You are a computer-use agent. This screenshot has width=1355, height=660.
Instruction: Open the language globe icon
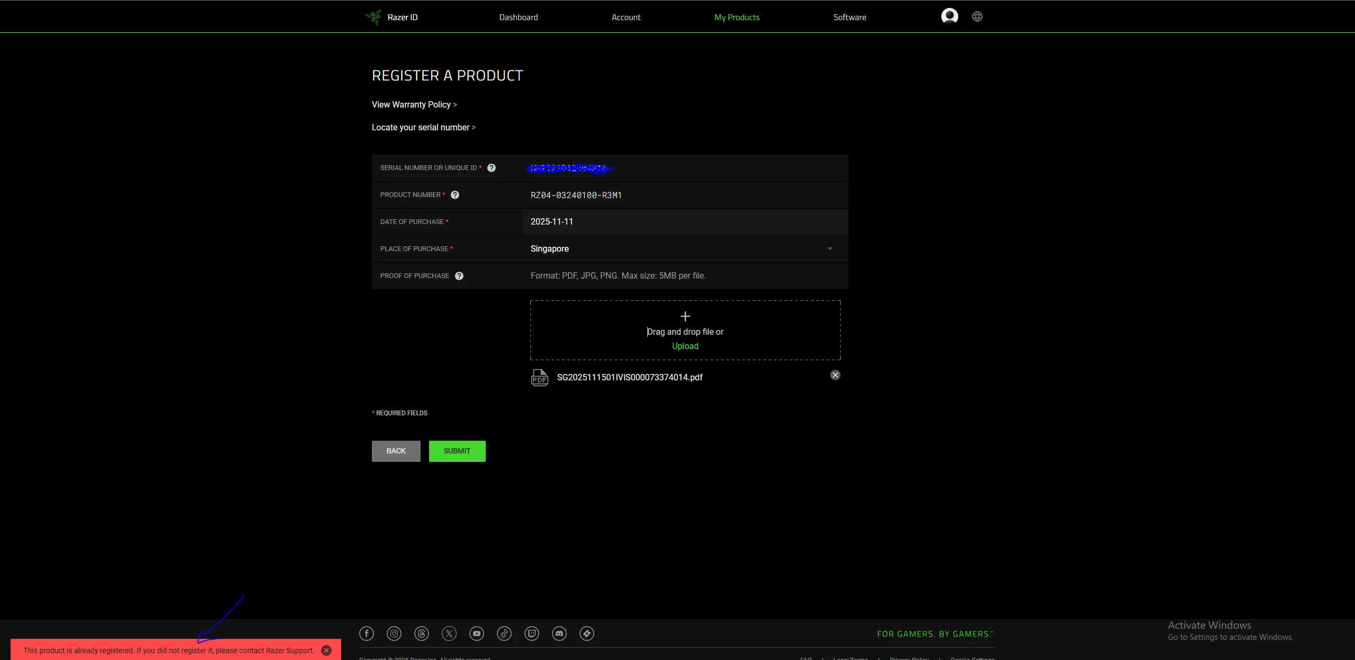977,16
